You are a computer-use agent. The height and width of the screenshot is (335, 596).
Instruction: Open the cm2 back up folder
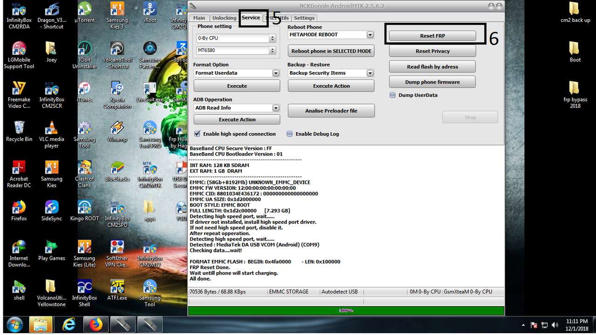575,13
